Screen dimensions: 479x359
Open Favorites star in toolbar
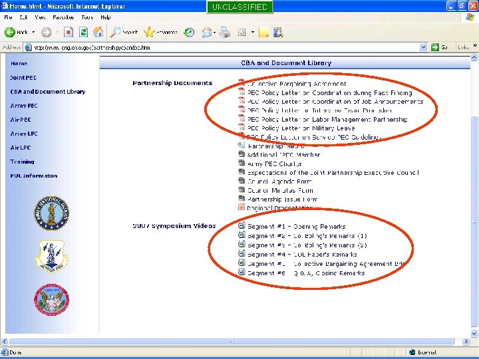[x=149, y=32]
